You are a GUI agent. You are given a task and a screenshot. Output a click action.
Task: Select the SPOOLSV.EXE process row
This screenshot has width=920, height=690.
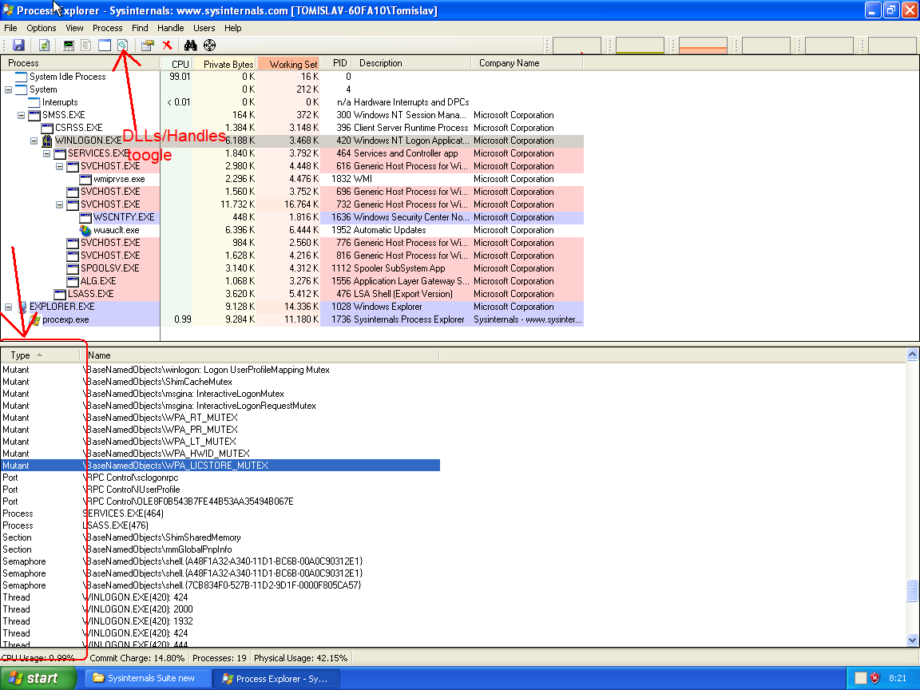tap(291, 268)
